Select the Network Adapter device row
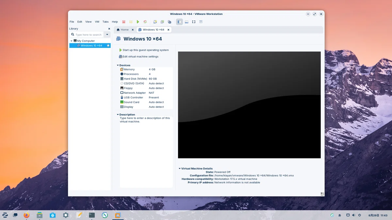This screenshot has width=392, height=220. tap(146, 93)
